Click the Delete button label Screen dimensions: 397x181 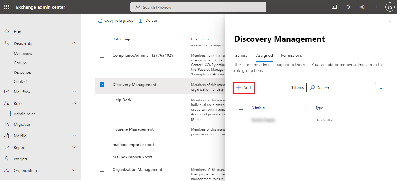click(151, 20)
